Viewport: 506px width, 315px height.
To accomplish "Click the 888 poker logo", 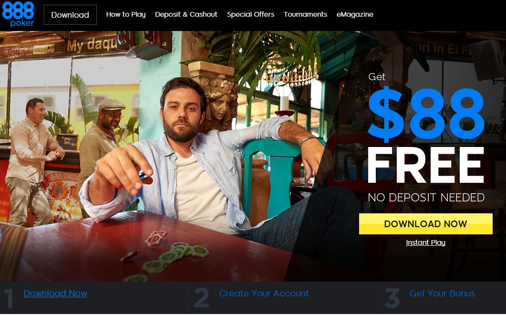I will coord(18,14).
